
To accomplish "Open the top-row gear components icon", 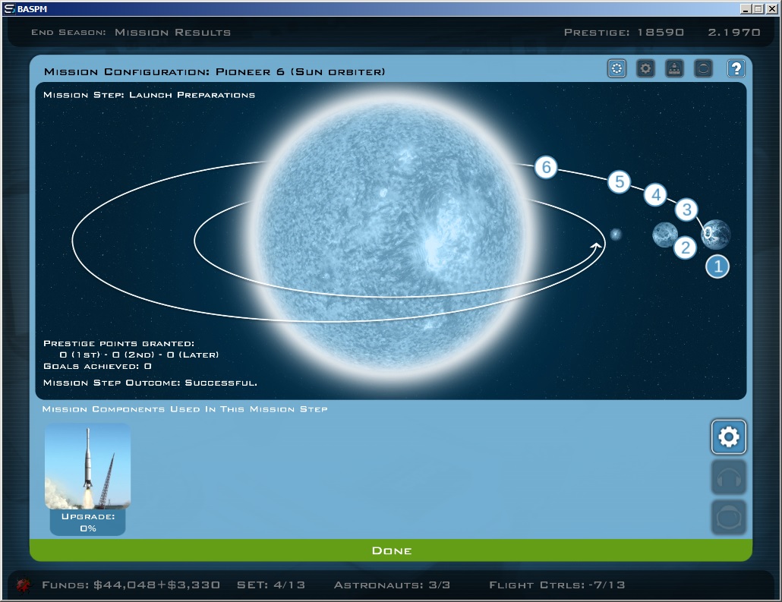I will (x=645, y=68).
